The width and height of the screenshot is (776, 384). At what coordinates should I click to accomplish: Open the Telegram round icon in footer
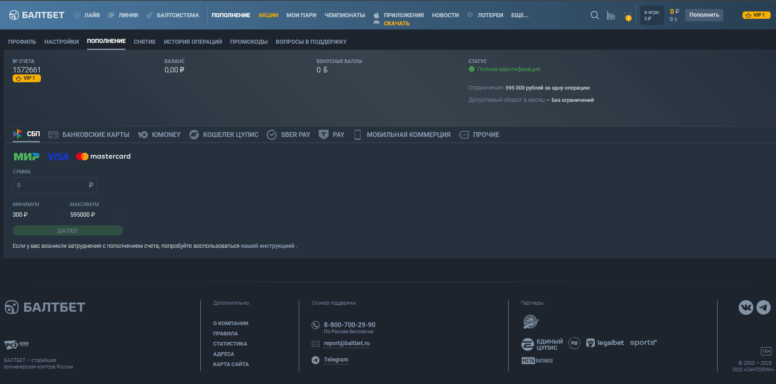click(763, 308)
